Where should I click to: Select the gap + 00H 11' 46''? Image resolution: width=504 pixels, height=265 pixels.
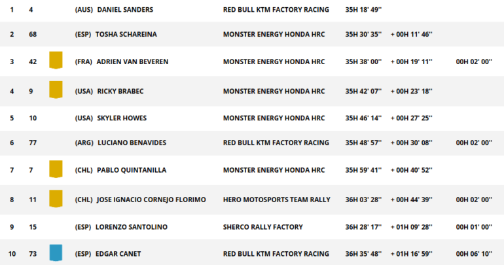[412, 34]
